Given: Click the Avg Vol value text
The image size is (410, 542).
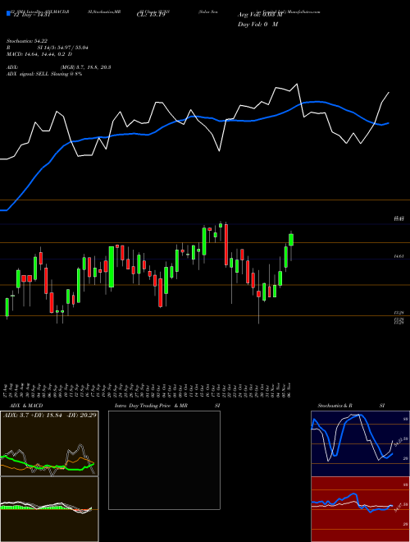Looking at the screenshot, I should point(259,15).
